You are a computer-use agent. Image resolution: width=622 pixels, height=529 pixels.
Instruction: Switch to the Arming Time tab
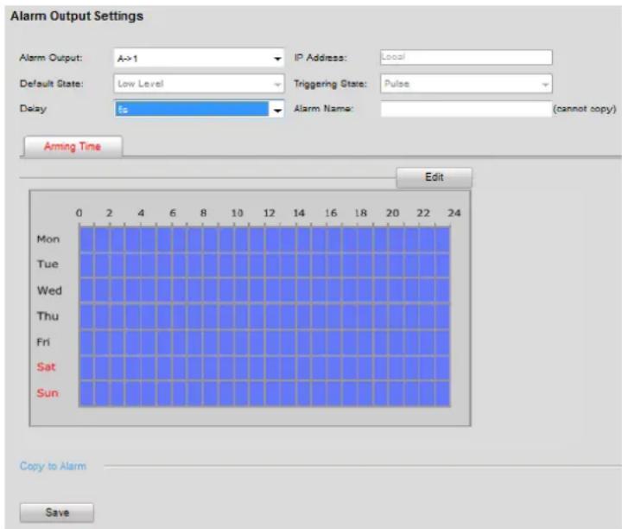coord(73,146)
